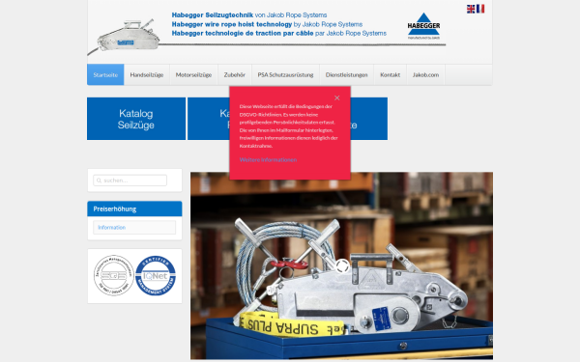The width and height of the screenshot is (580, 362).
Task: Switch language to French via flag icon
Action: tap(480, 9)
